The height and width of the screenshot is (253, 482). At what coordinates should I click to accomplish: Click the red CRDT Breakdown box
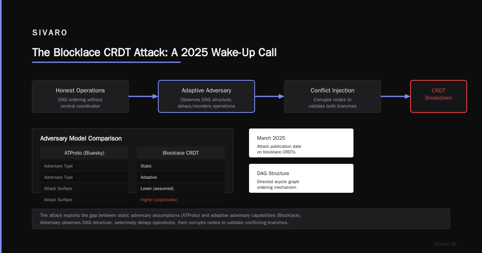pyautogui.click(x=439, y=96)
